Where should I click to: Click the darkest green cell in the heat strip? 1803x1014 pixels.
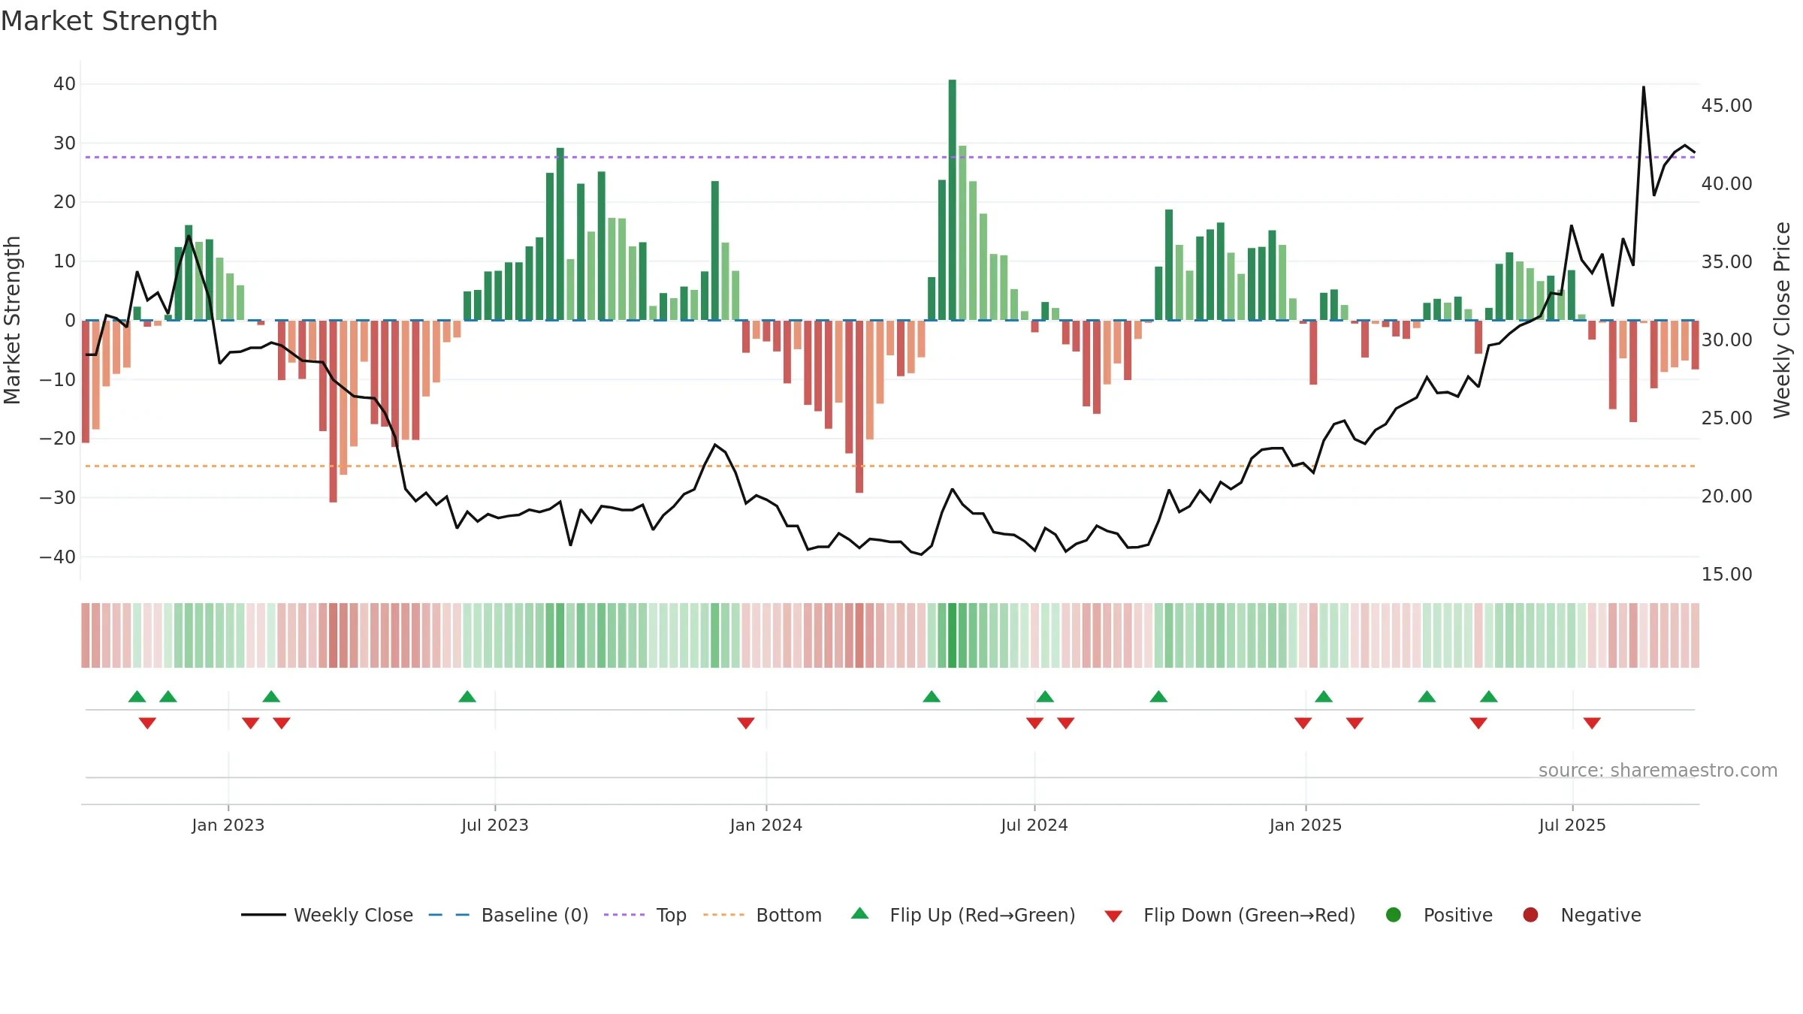pyautogui.click(x=953, y=635)
